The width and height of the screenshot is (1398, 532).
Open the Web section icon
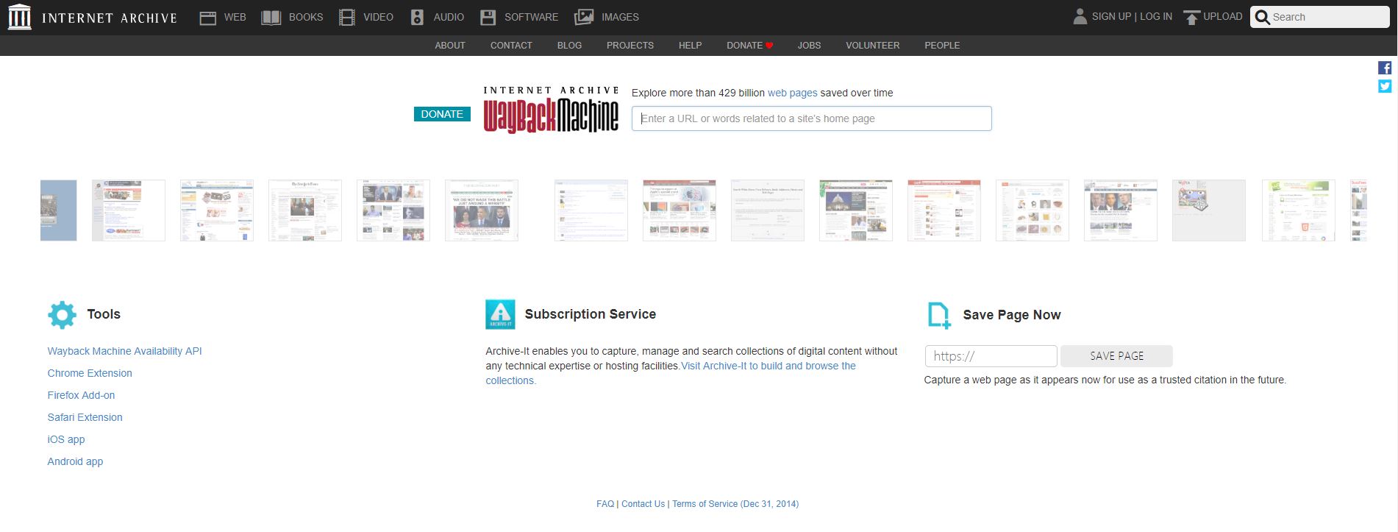208,17
